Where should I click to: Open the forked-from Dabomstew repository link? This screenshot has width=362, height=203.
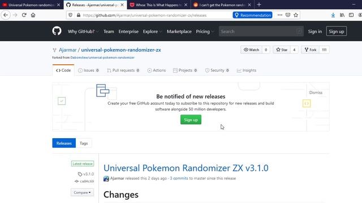tap(102, 58)
